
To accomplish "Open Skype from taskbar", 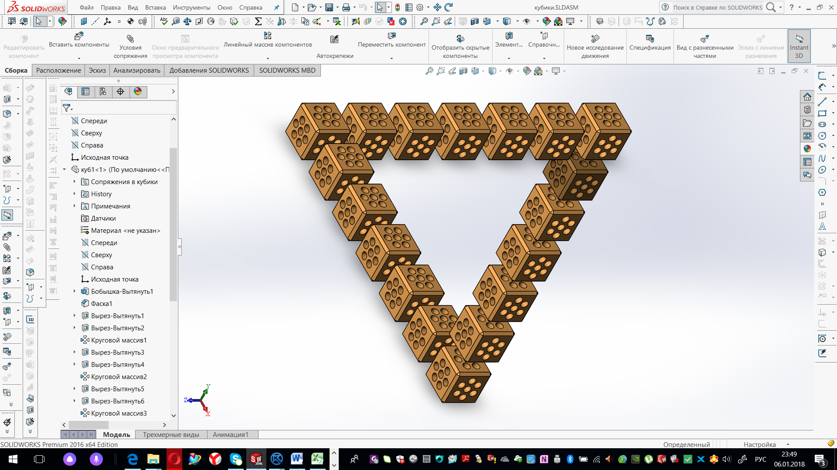I will pyautogui.click(x=236, y=459).
